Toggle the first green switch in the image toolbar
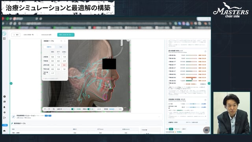The width and height of the screenshot is (252, 142). (x=73, y=109)
